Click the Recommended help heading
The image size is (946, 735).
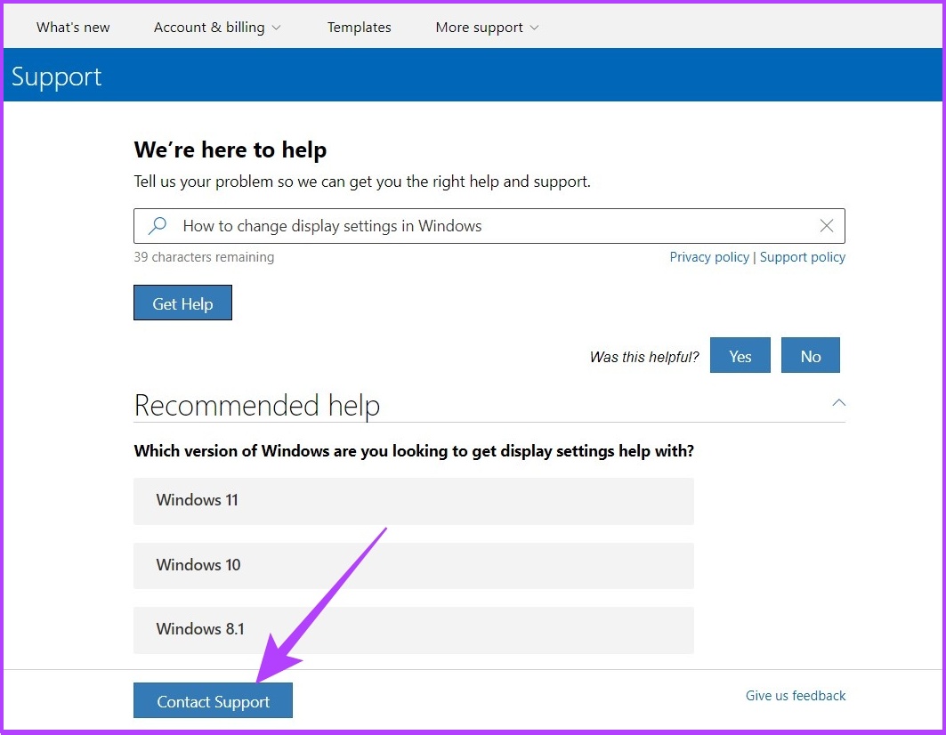257,405
